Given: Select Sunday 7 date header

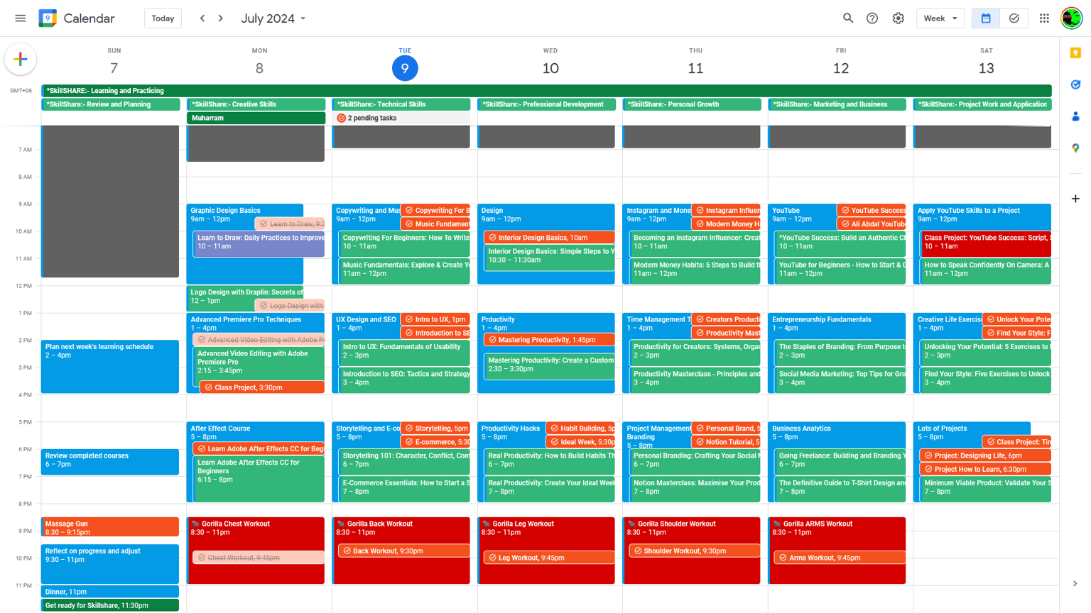Looking at the screenshot, I should (x=114, y=68).
